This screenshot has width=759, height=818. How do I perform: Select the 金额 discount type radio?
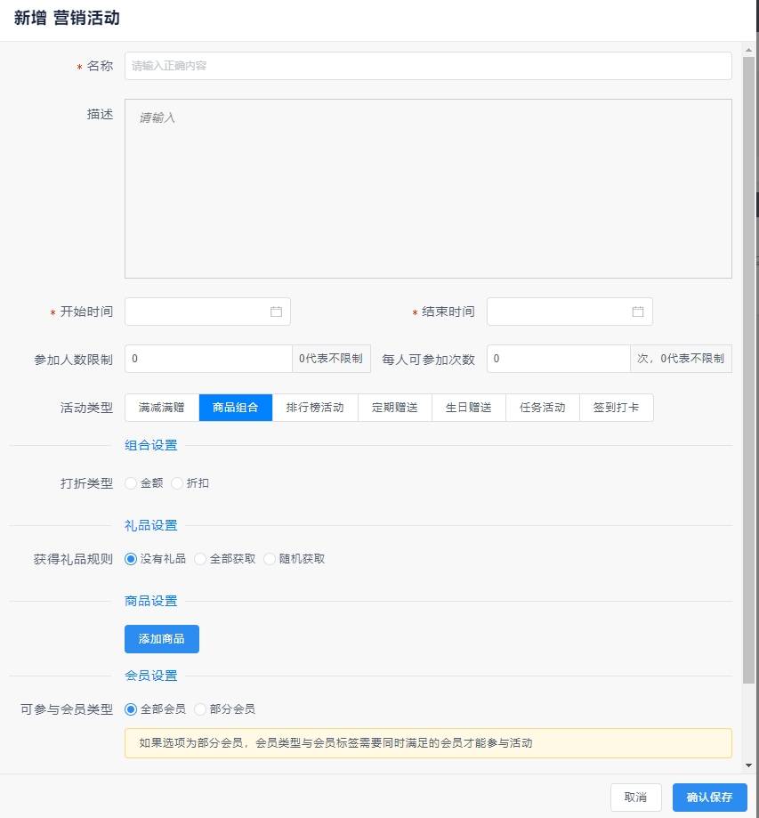click(x=131, y=483)
